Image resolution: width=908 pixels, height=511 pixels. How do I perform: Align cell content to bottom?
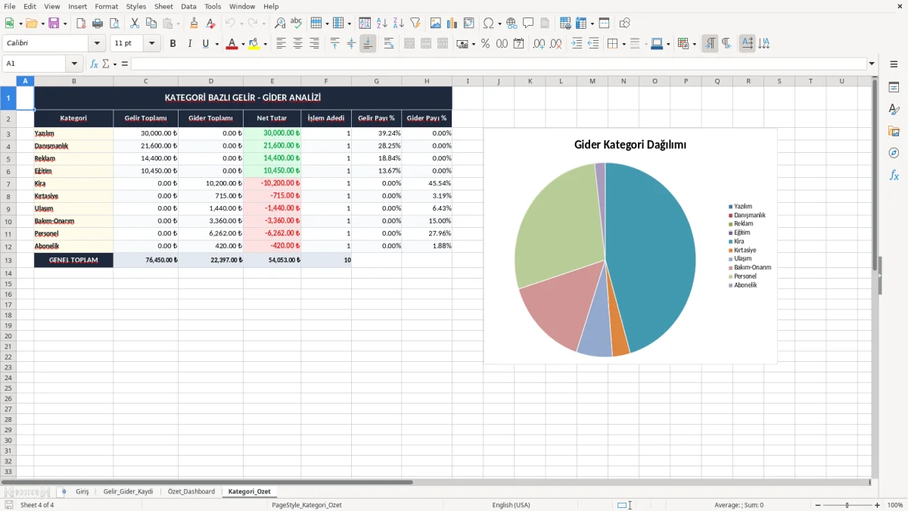click(x=368, y=44)
